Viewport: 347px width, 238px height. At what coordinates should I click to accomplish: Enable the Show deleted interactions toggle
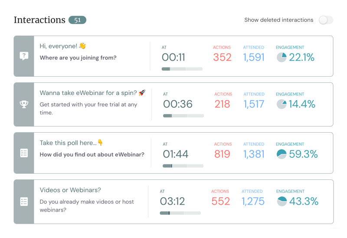325,20
